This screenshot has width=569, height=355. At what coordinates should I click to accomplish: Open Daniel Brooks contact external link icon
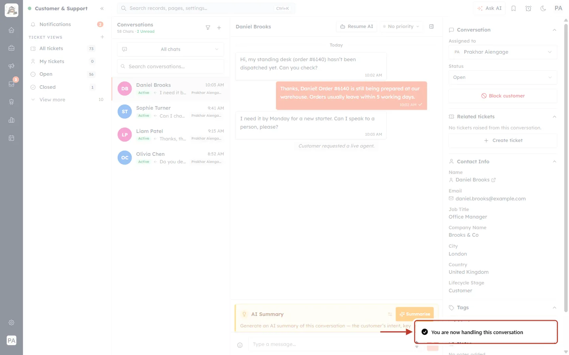click(x=494, y=180)
